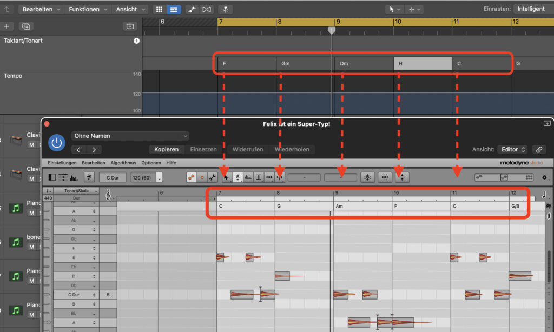Image resolution: width=554 pixels, height=332 pixels.
Task: Toggle the Melodyne plug-in power button
Action: [56, 143]
